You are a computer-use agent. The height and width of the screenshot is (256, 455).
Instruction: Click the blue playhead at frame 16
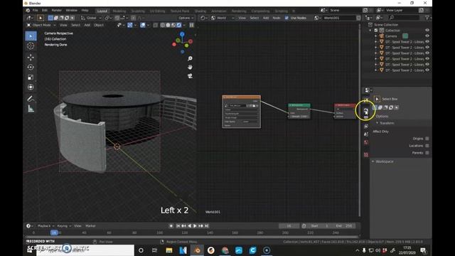(54, 233)
